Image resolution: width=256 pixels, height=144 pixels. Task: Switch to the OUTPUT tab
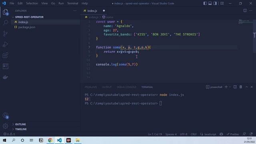pyautogui.click(x=107, y=87)
